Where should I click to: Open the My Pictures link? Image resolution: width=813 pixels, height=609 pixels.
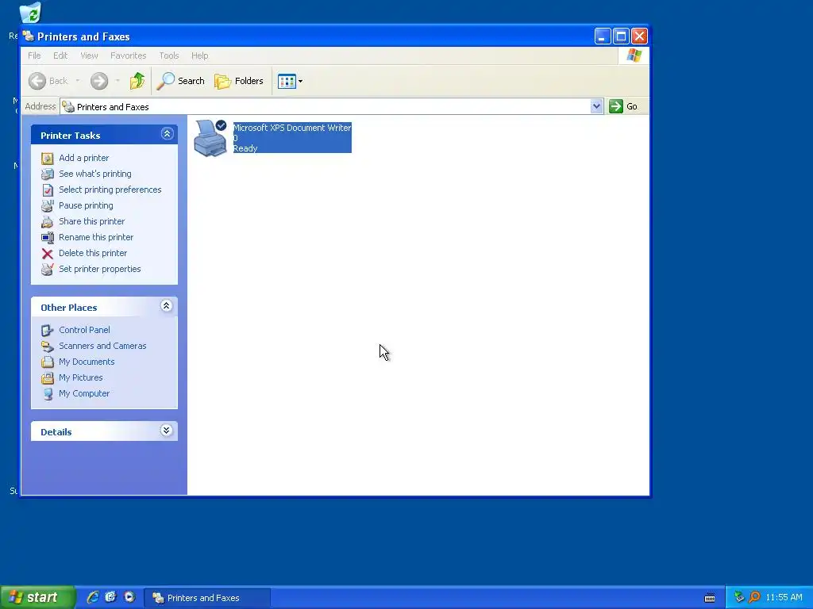(81, 377)
